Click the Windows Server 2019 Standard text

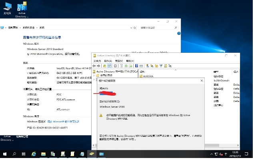coord(45,49)
